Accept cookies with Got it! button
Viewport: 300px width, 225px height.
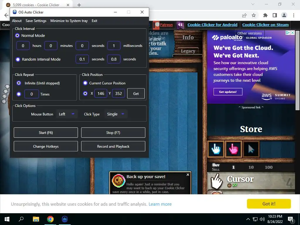click(269, 204)
